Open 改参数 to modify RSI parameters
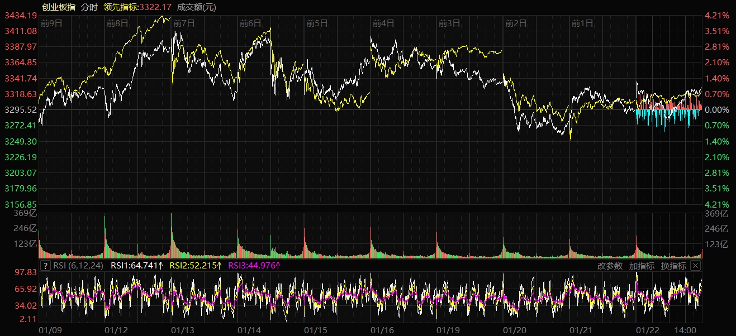Screen dimensions: 736x336 pyautogui.click(x=610, y=266)
